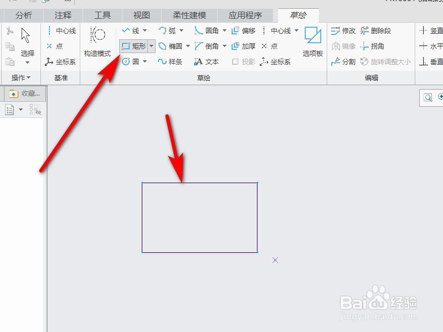This screenshot has width=443, height=332.
Task: Select sketch 坐标系 in 草绘 group
Action: coord(275,61)
